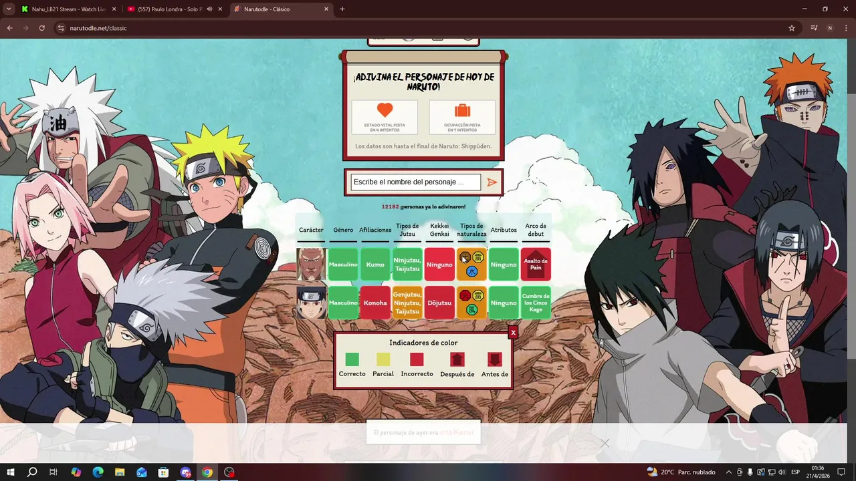
Task: Mute the Paulo Londra tab audio icon
Action: (x=209, y=9)
